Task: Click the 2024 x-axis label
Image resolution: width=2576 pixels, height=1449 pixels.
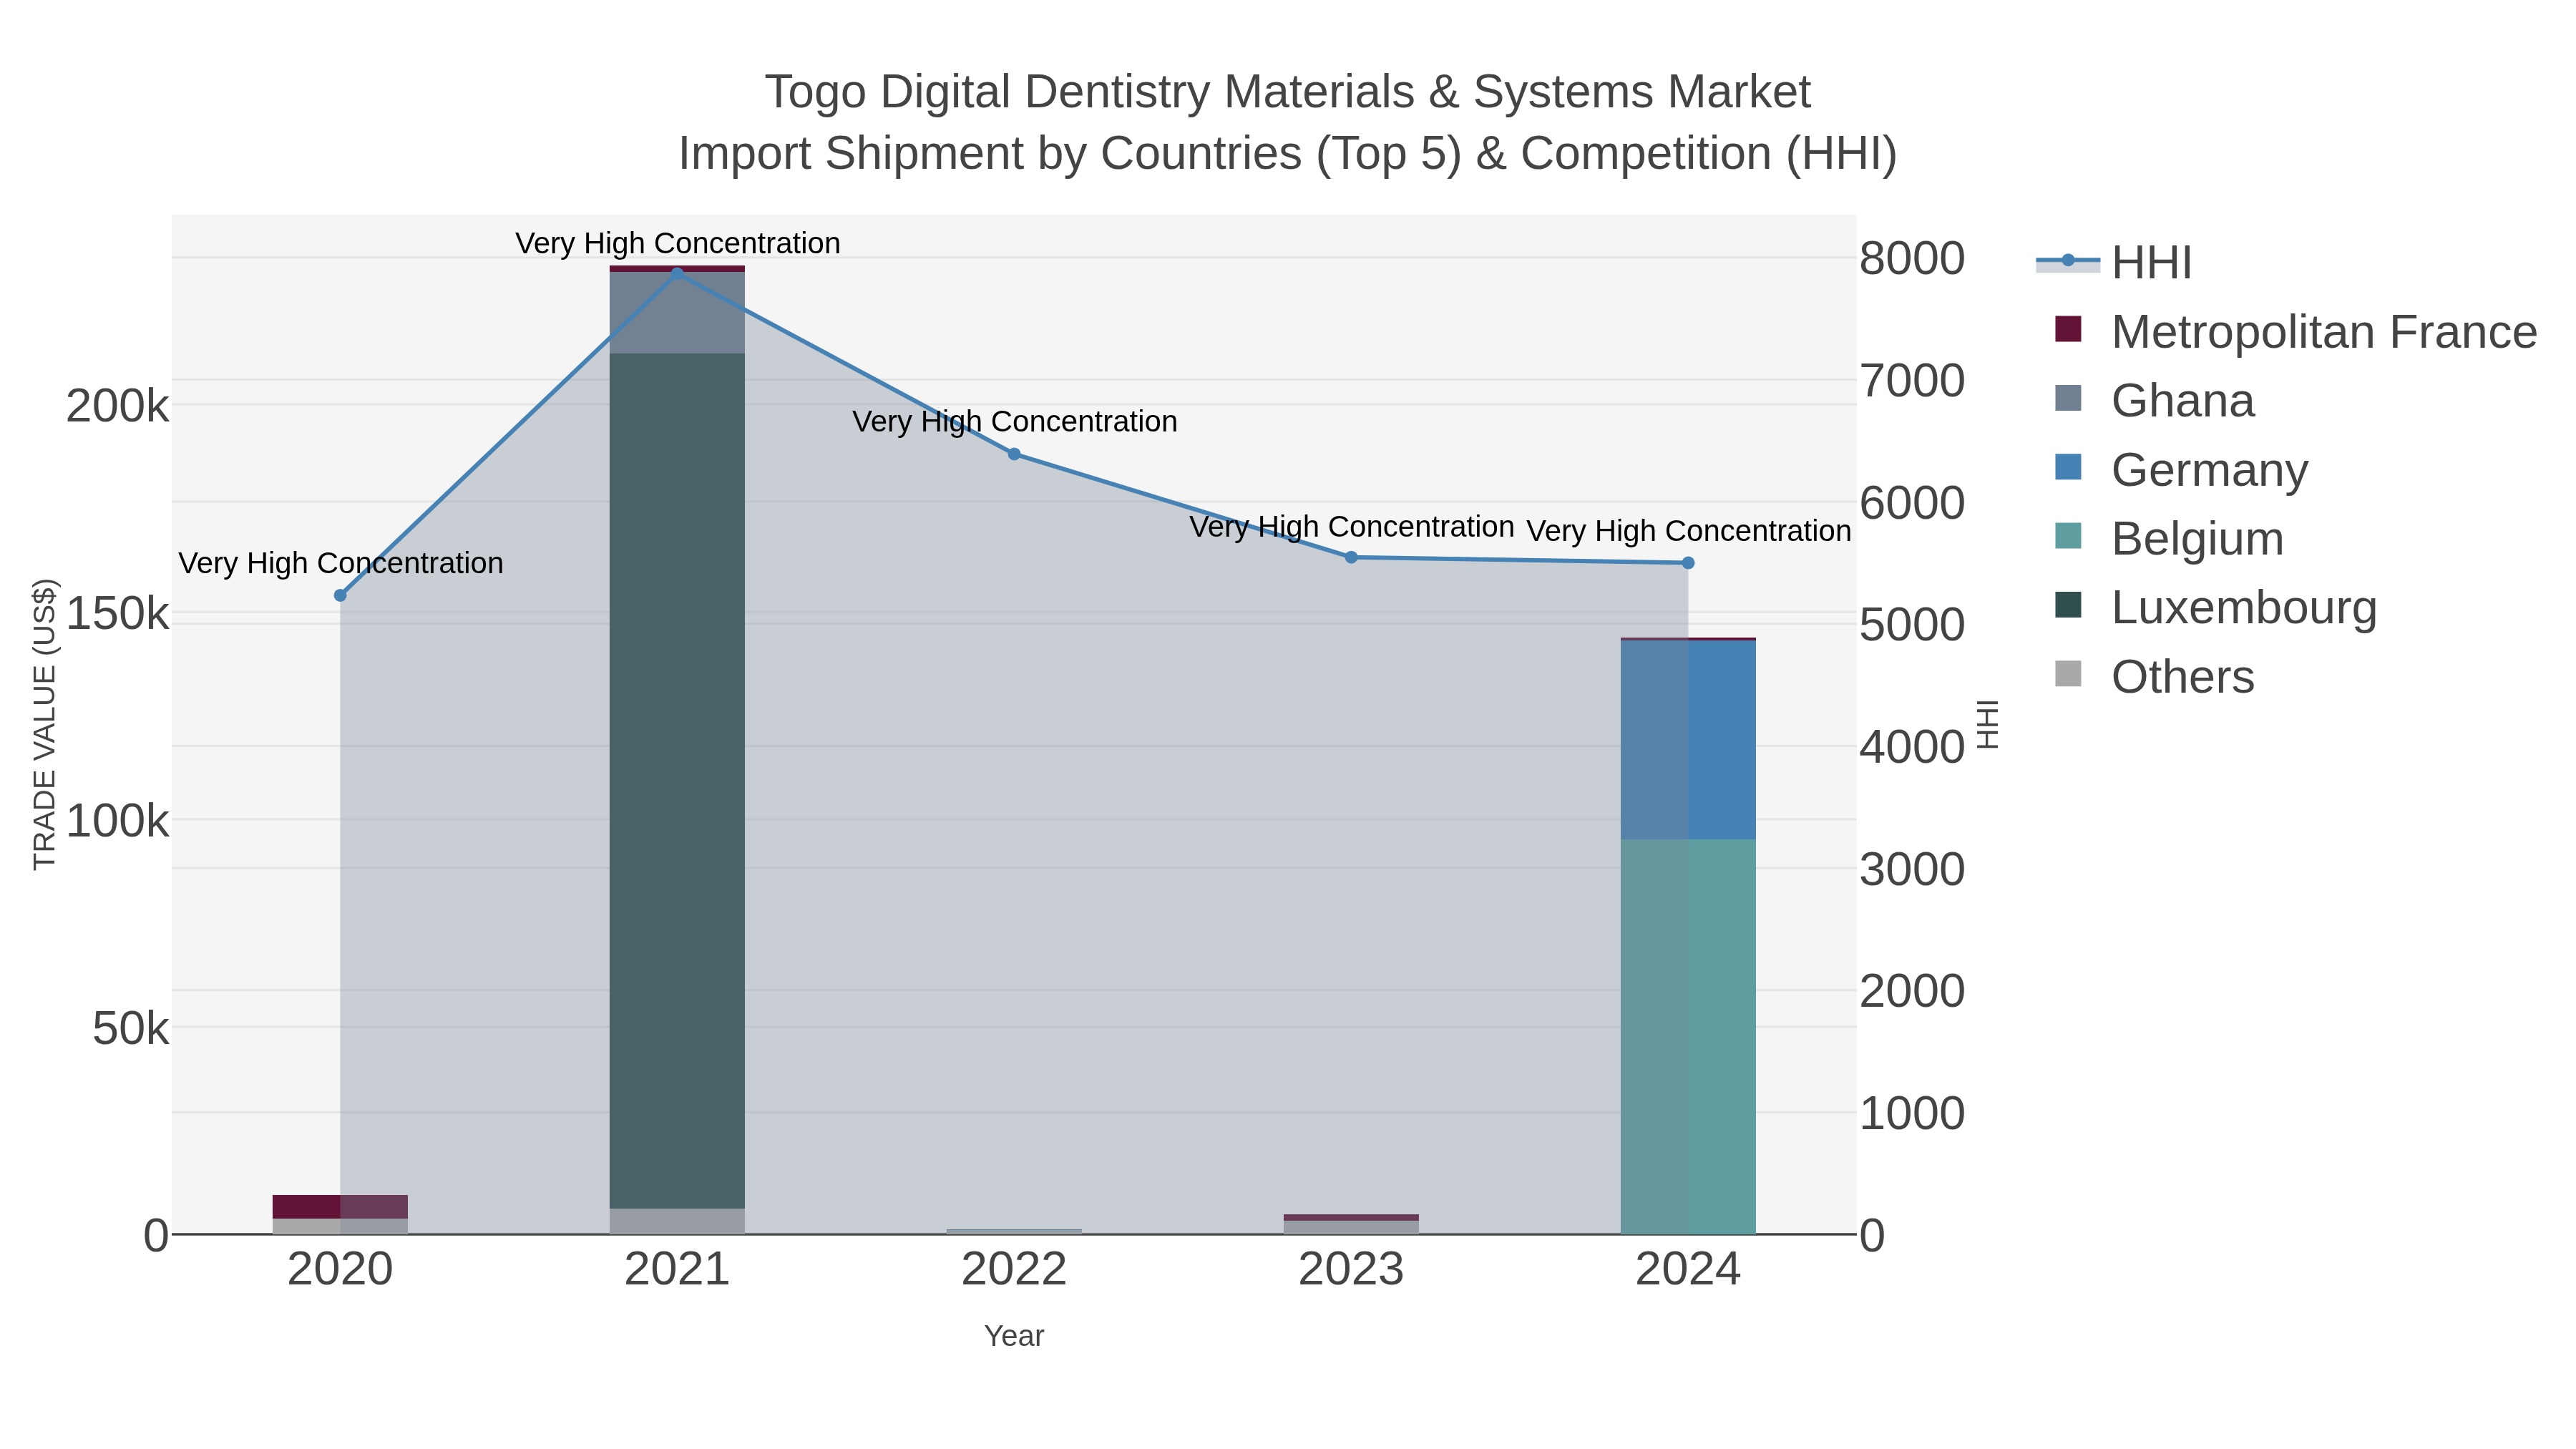Action: pyautogui.click(x=1688, y=1270)
